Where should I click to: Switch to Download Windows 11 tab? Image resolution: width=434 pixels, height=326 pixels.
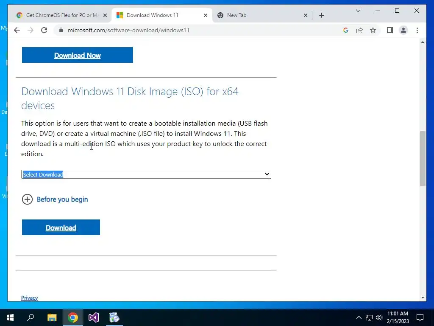(162, 15)
